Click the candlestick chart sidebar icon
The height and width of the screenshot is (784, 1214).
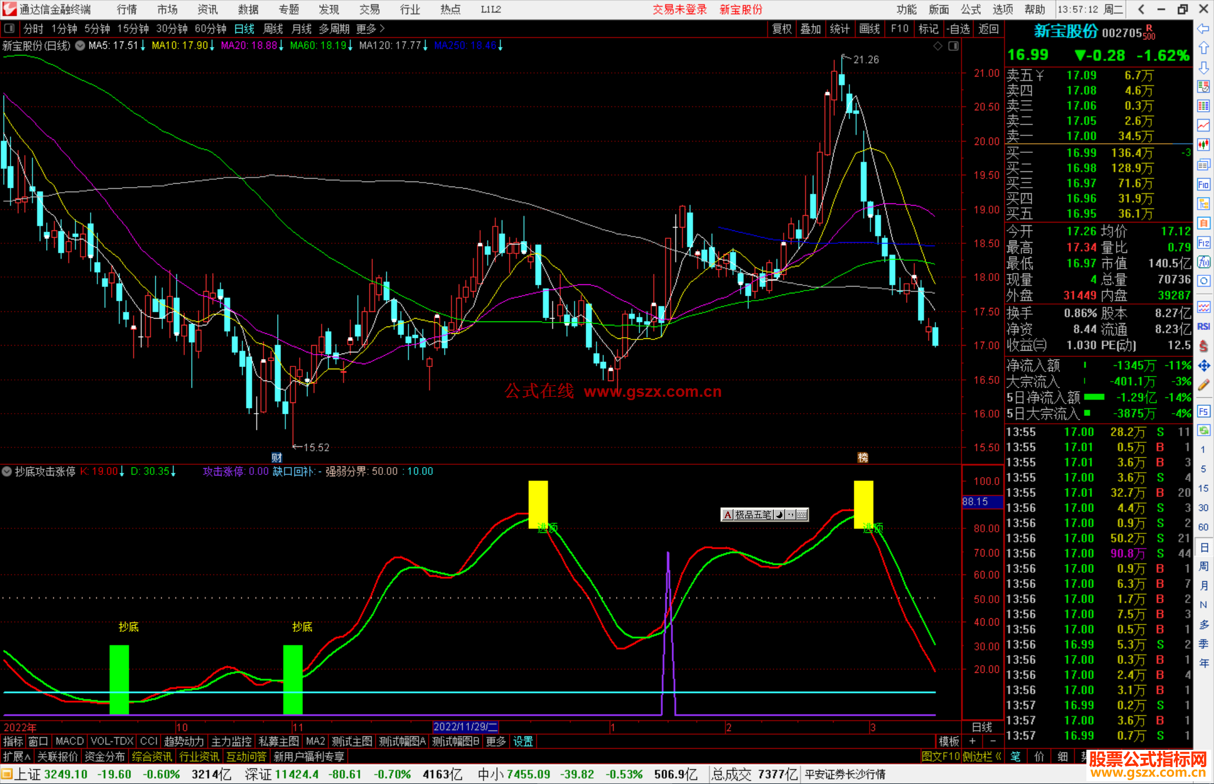tap(1203, 144)
